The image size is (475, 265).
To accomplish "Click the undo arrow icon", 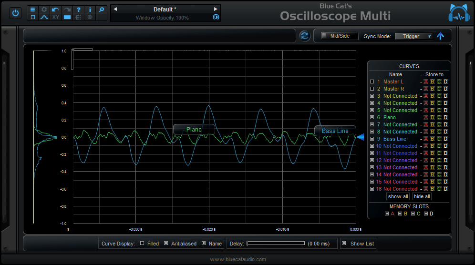I will point(55,10).
